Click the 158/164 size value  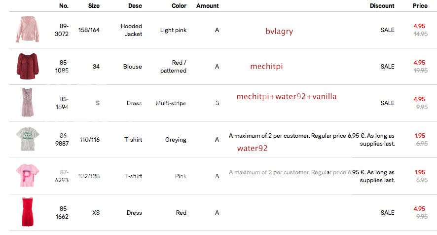[x=89, y=30]
